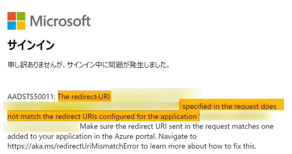Click the highlighted "not match the redirect URIs" line
This screenshot has height=154, width=292.
point(102,117)
